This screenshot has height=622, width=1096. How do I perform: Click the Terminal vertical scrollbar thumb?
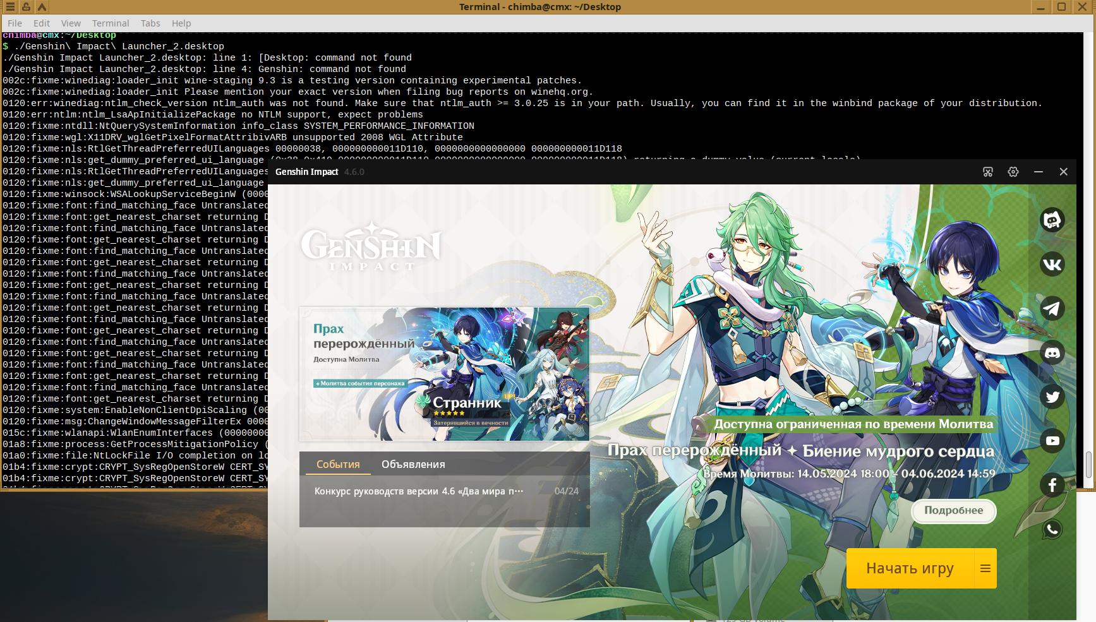coord(1088,465)
